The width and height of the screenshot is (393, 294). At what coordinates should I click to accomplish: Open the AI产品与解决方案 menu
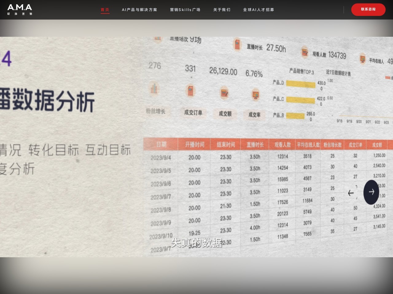[x=139, y=10]
